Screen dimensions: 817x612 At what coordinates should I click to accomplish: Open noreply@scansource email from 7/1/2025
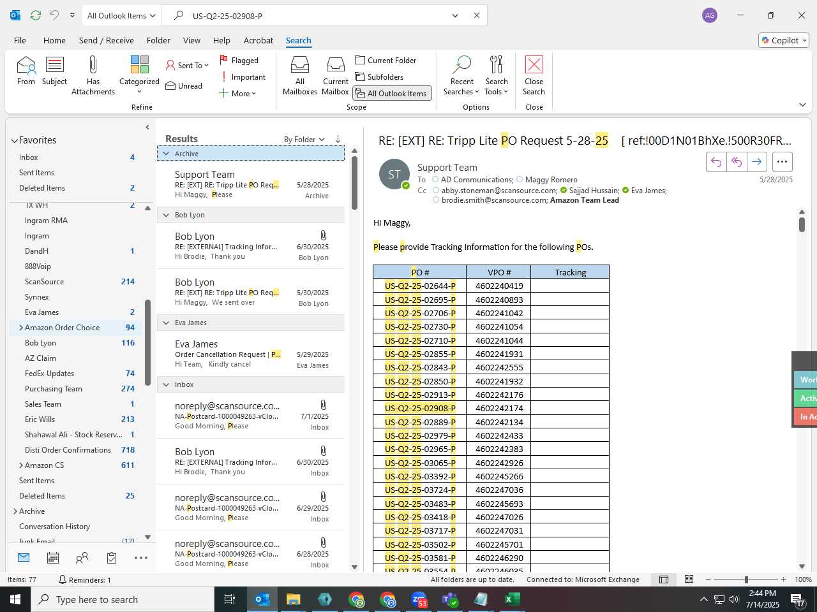point(251,416)
